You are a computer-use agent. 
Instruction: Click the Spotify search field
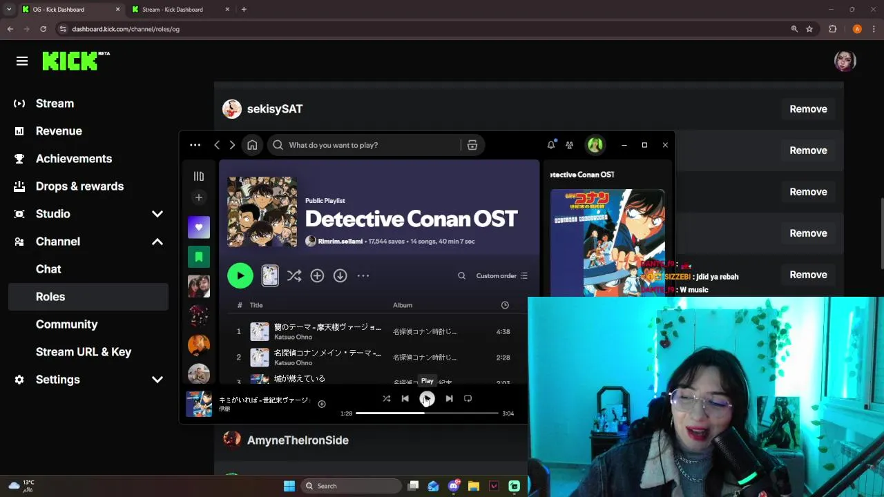(366, 145)
